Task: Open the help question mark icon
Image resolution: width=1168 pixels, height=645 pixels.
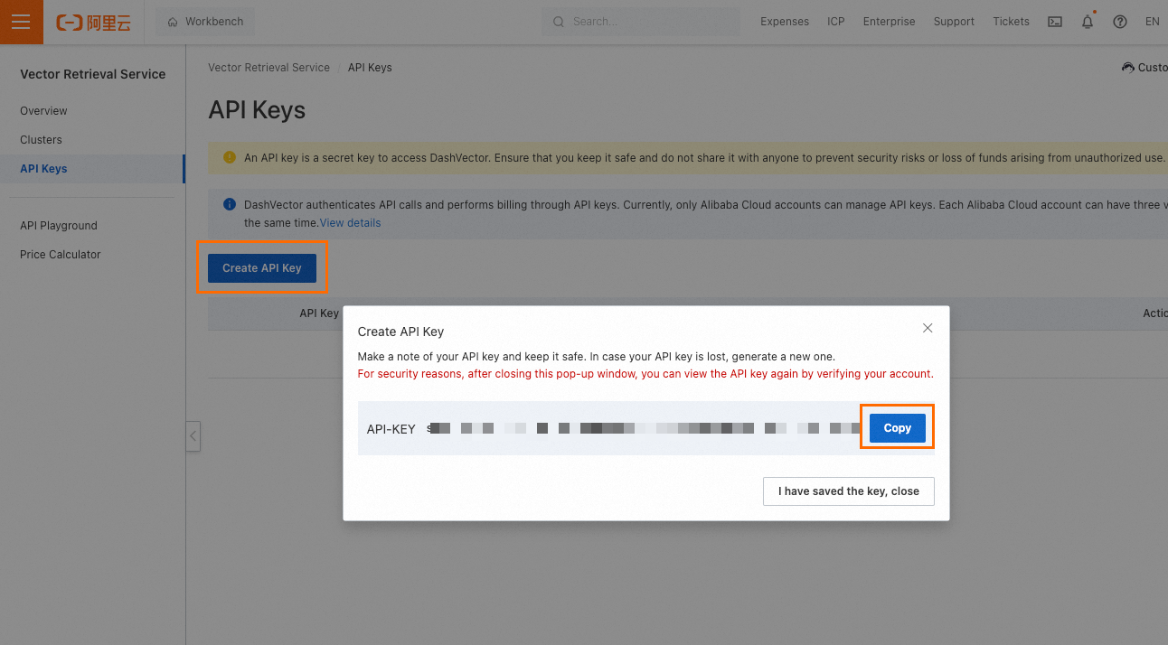Action: [1120, 22]
